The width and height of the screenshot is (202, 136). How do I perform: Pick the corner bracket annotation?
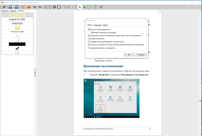click(17, 40)
